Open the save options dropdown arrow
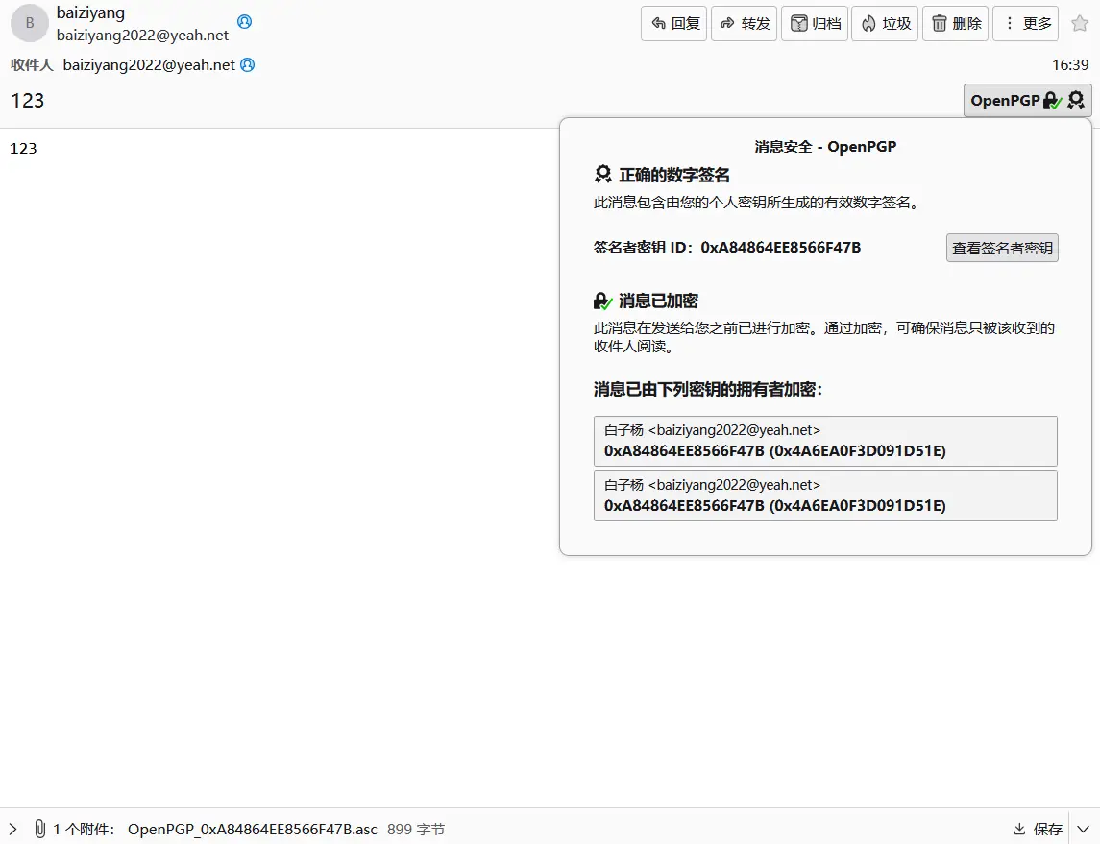Screen dimensions: 1100x844 tap(1084, 829)
